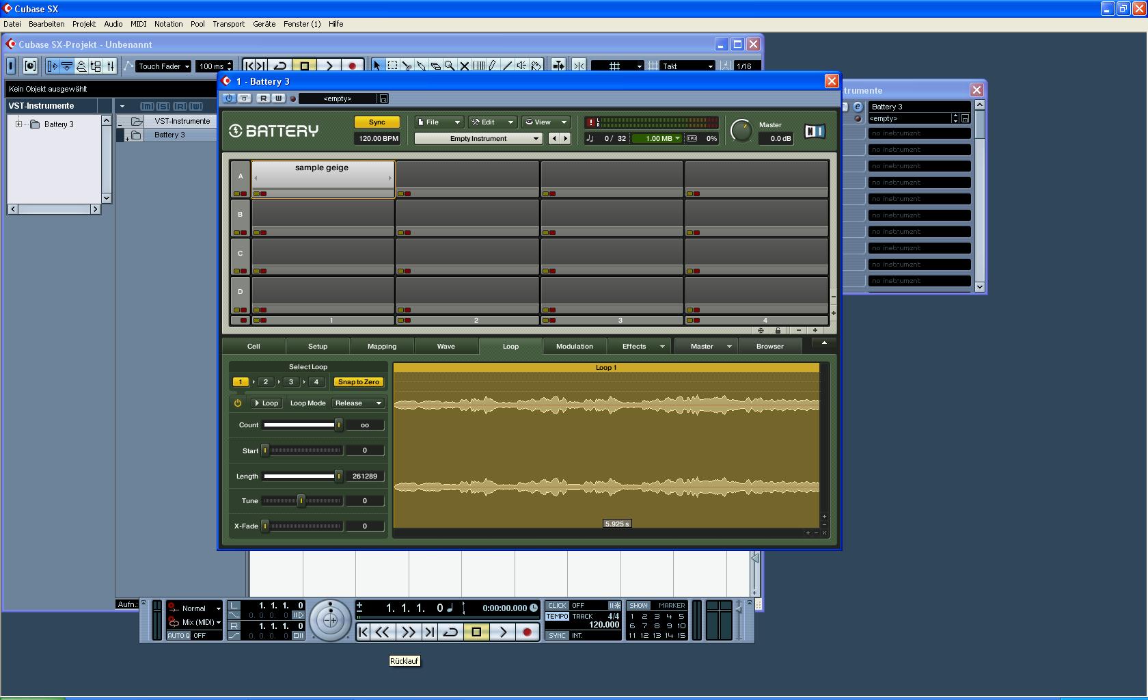1148x700 pixels.
Task: Select the Draw pencil tool
Action: pos(493,66)
